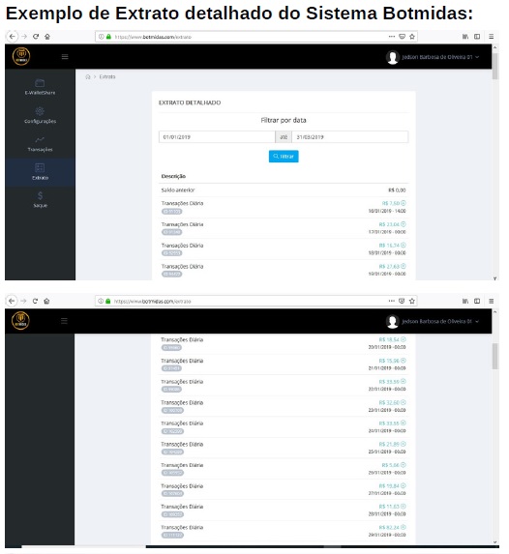
Task: Open user dropdown in lower screenshot header
Action: click(433, 321)
